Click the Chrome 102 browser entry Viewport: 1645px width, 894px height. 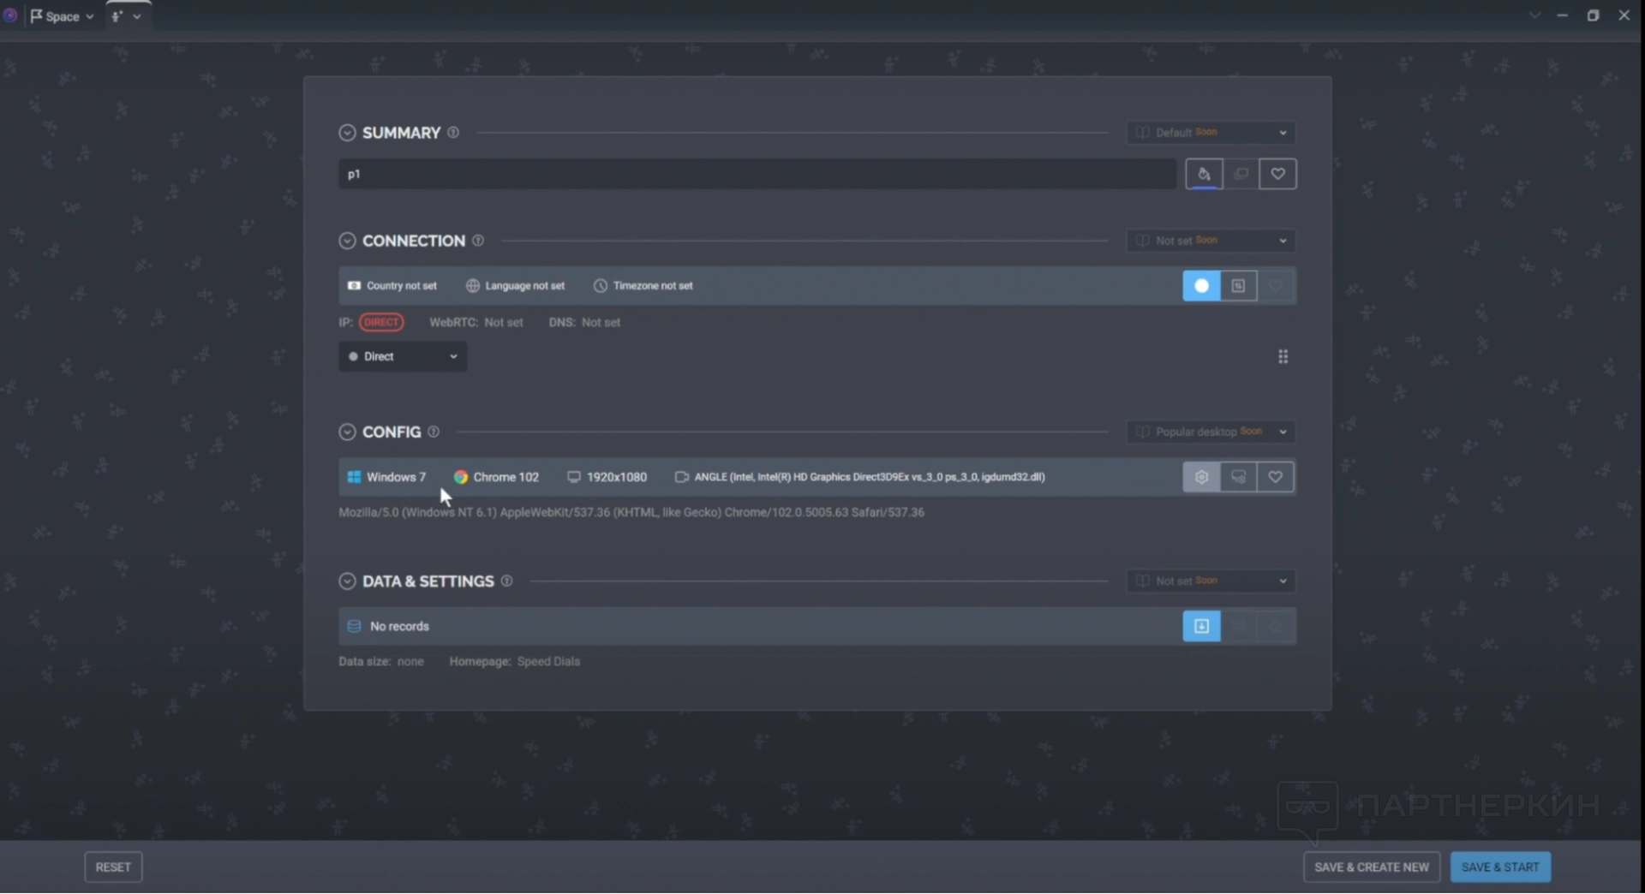497,478
